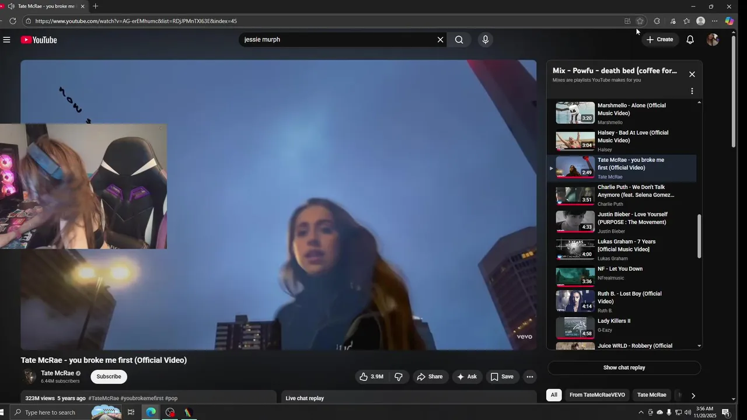Viewport: 747px width, 420px height.
Task: Play Halsey - Bad At Love video
Action: pyautogui.click(x=622, y=141)
